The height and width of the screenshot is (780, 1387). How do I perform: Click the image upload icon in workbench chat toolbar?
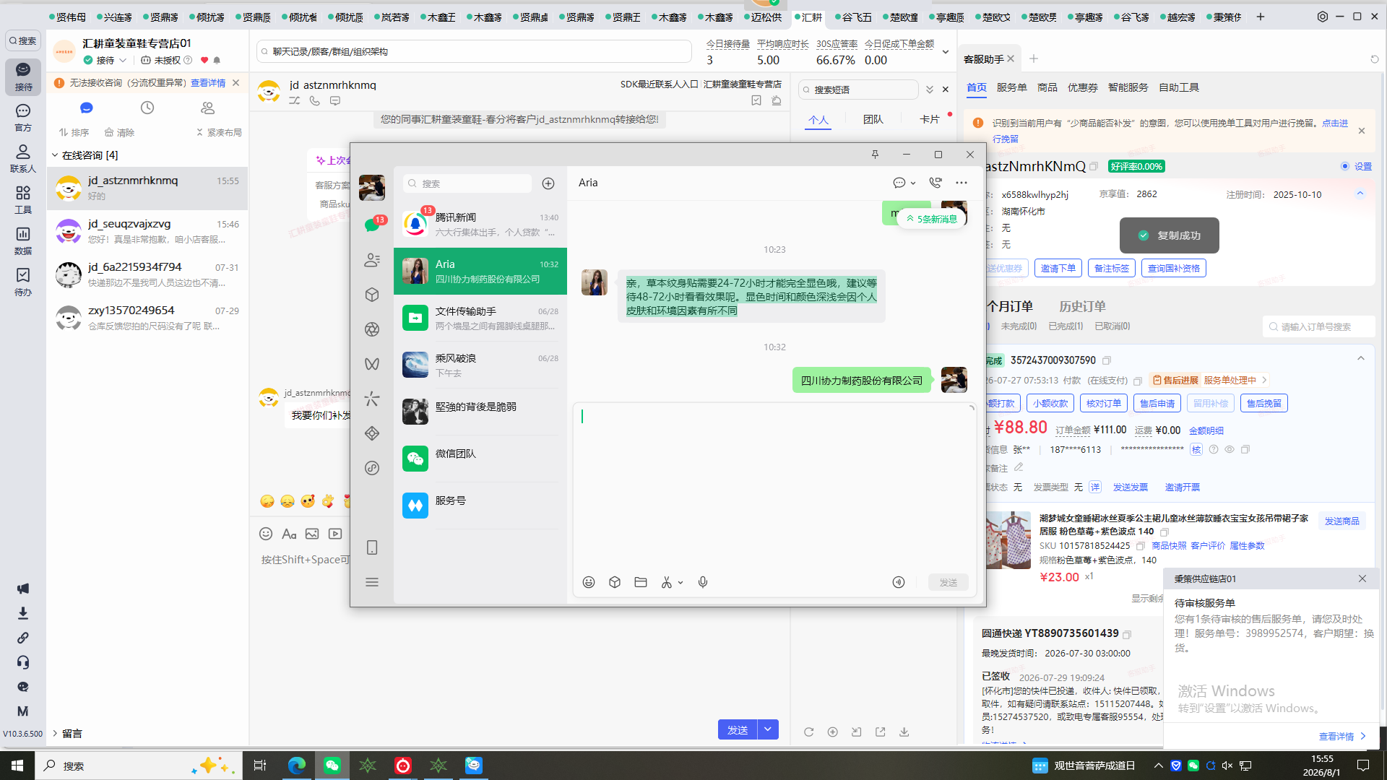[312, 534]
